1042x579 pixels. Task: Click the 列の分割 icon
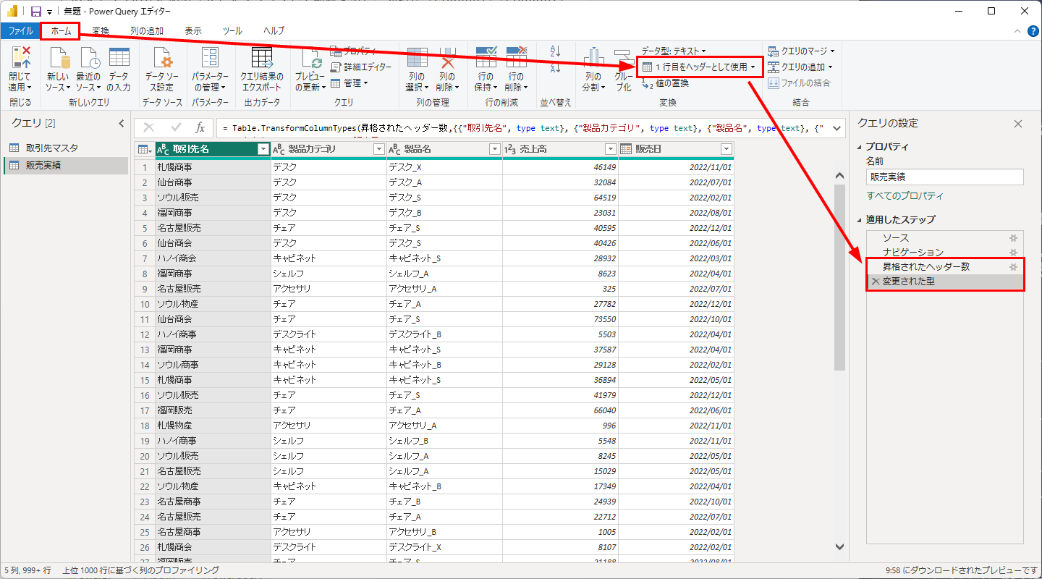coord(593,58)
